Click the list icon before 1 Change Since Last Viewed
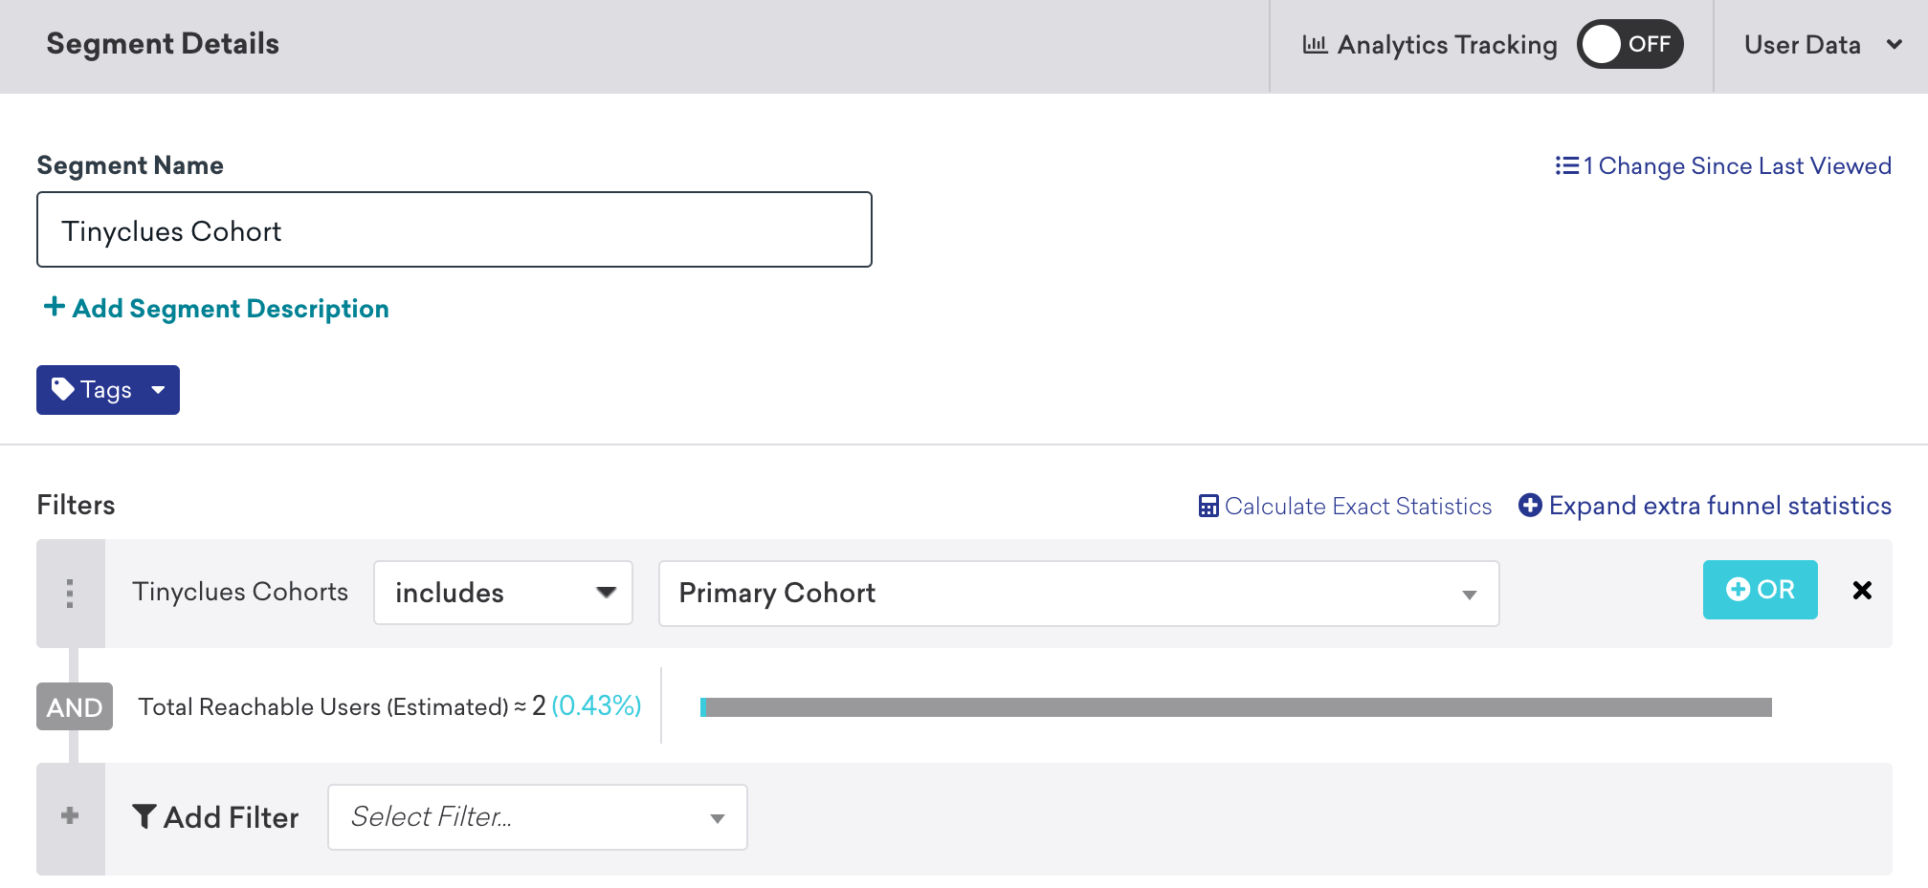This screenshot has width=1928, height=888. tap(1565, 165)
